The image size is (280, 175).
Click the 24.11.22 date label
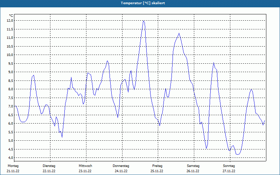pyautogui.click(x=121, y=171)
